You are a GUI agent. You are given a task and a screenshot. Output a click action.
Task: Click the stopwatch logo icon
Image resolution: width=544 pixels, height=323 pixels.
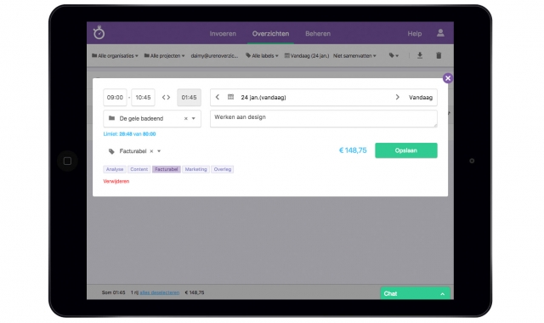point(99,32)
